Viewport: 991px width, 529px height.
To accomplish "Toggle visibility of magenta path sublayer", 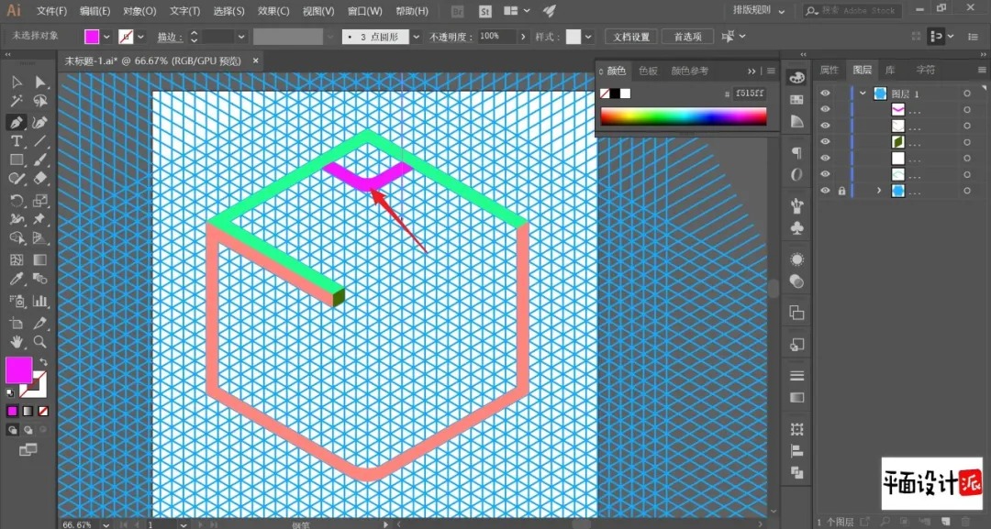I will click(825, 109).
